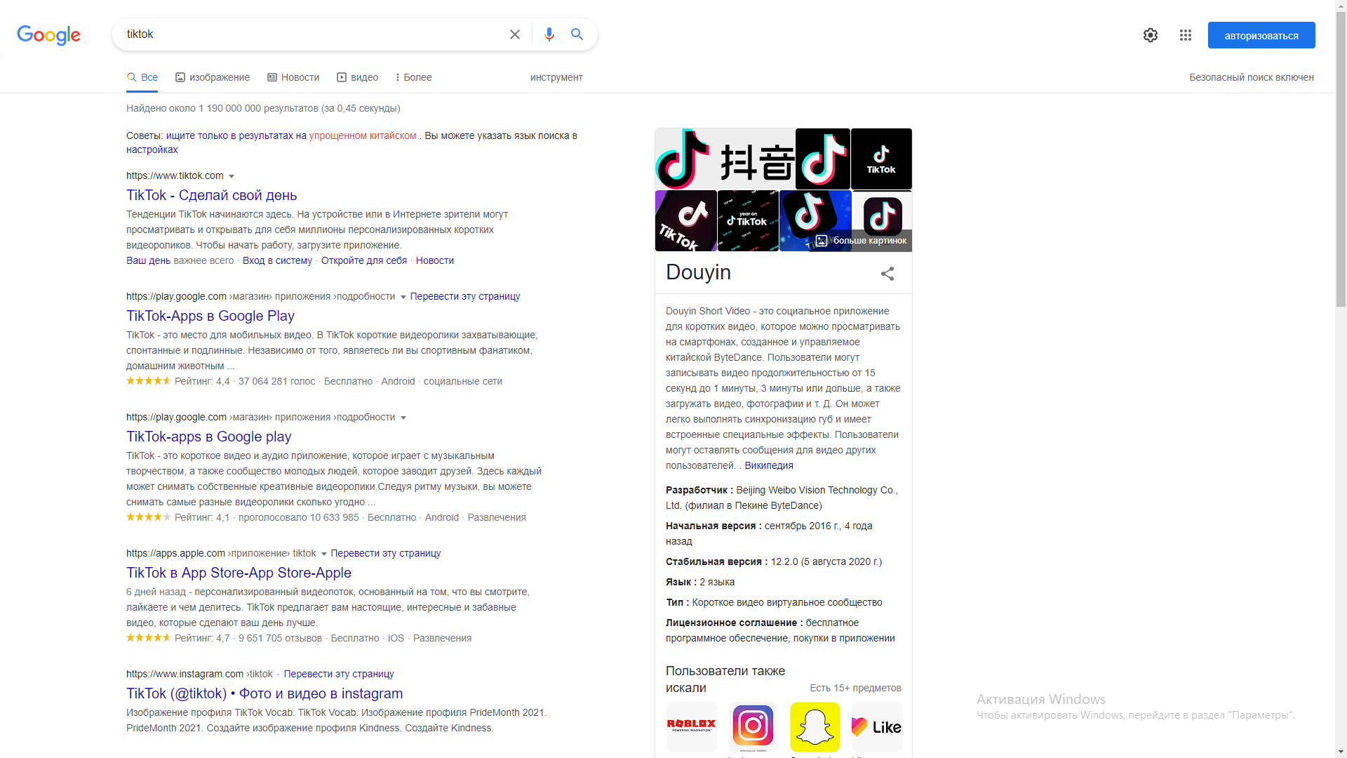Click 'Пользователи также искали' heading
This screenshot has height=758, width=1347.
pos(725,679)
